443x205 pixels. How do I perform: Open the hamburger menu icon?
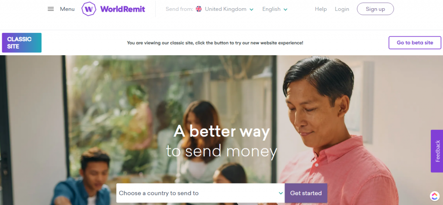click(51, 9)
